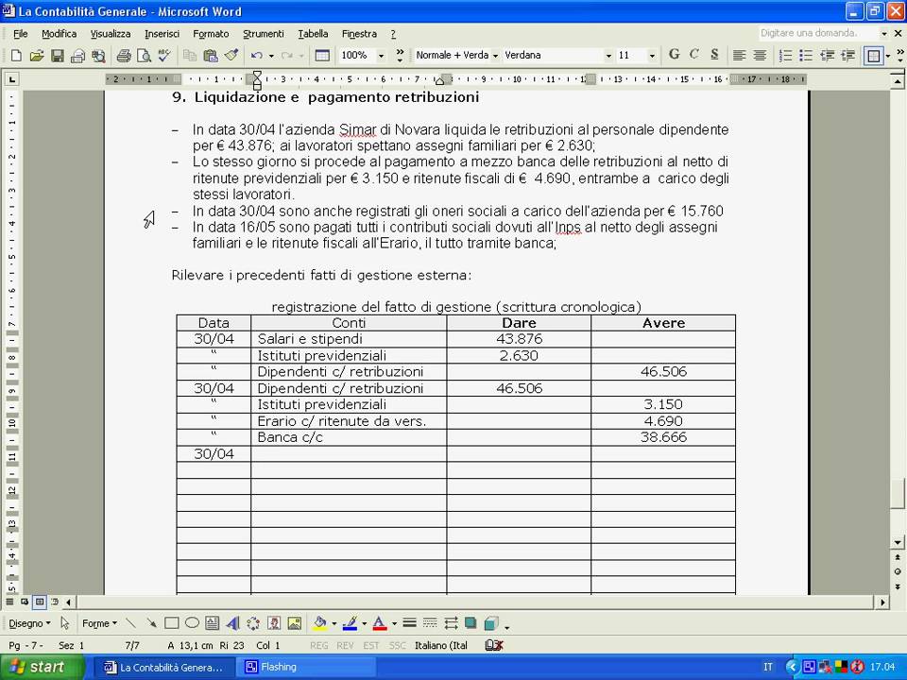The height and width of the screenshot is (680, 907).
Task: Open the File menu
Action: [x=20, y=34]
